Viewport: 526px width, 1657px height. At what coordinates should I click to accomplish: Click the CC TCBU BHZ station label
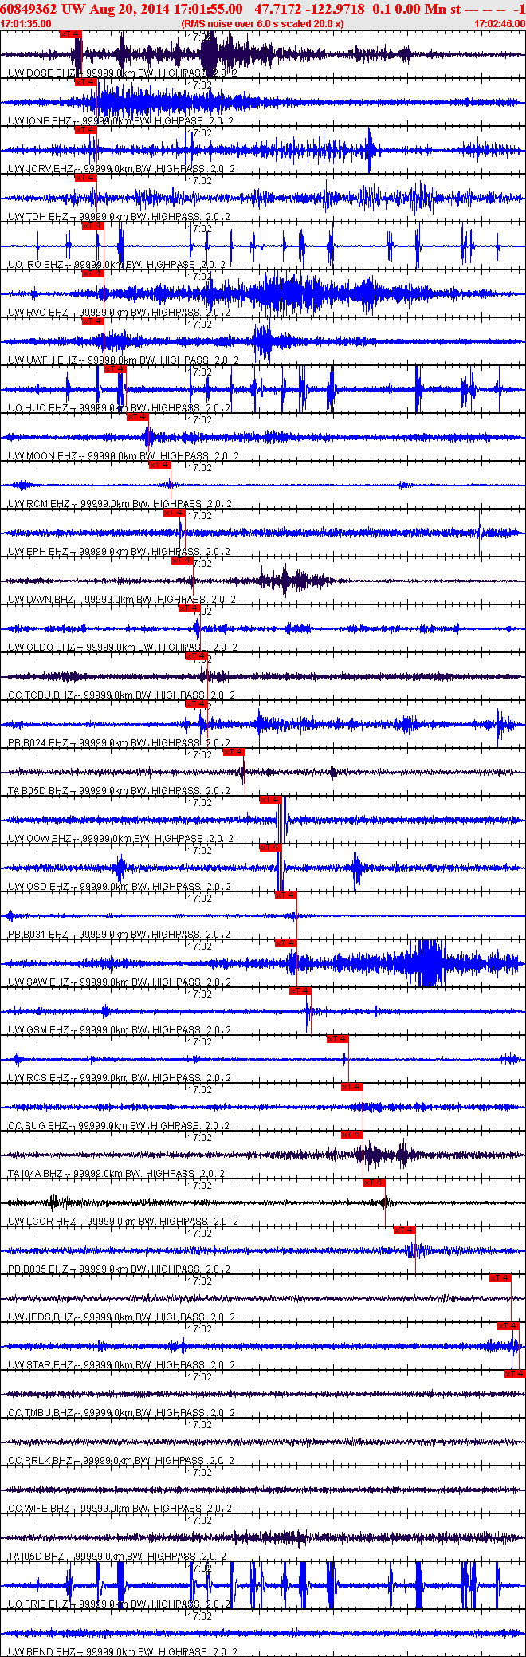click(40, 695)
